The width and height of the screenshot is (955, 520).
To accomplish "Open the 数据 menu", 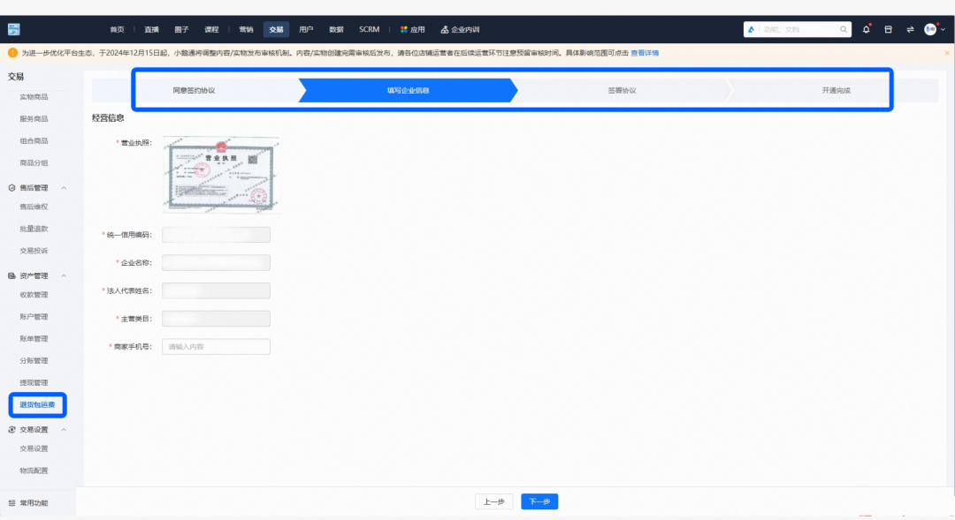I will [336, 29].
